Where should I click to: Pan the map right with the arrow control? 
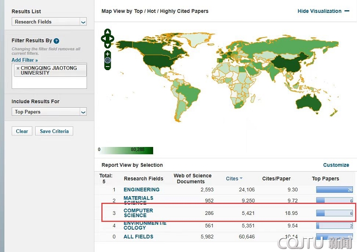(112, 39)
